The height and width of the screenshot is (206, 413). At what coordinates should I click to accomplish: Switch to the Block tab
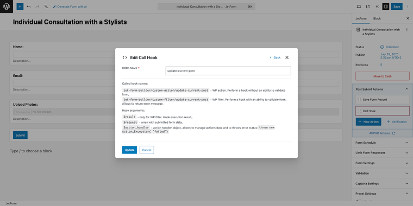[x=377, y=18]
